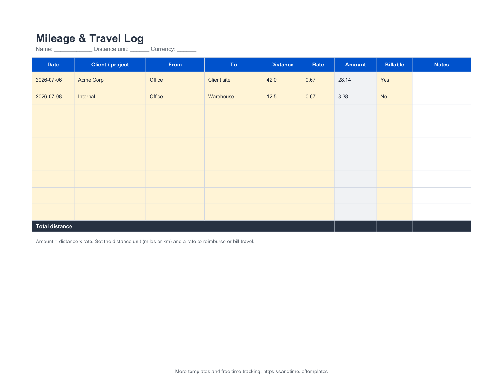503x389 pixels.
Task: Click the Name blank field line
Action: (73, 49)
